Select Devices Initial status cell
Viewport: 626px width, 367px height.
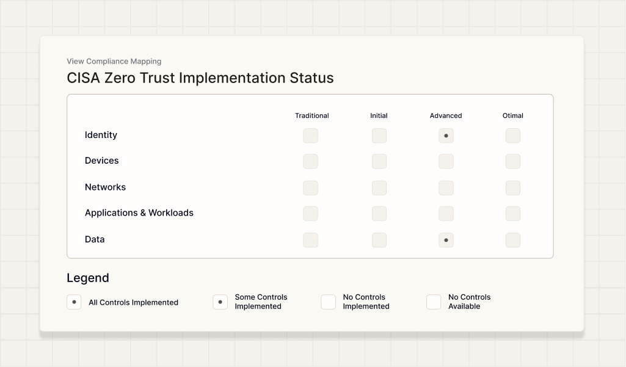coord(379,161)
